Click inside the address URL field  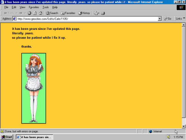[87, 19]
